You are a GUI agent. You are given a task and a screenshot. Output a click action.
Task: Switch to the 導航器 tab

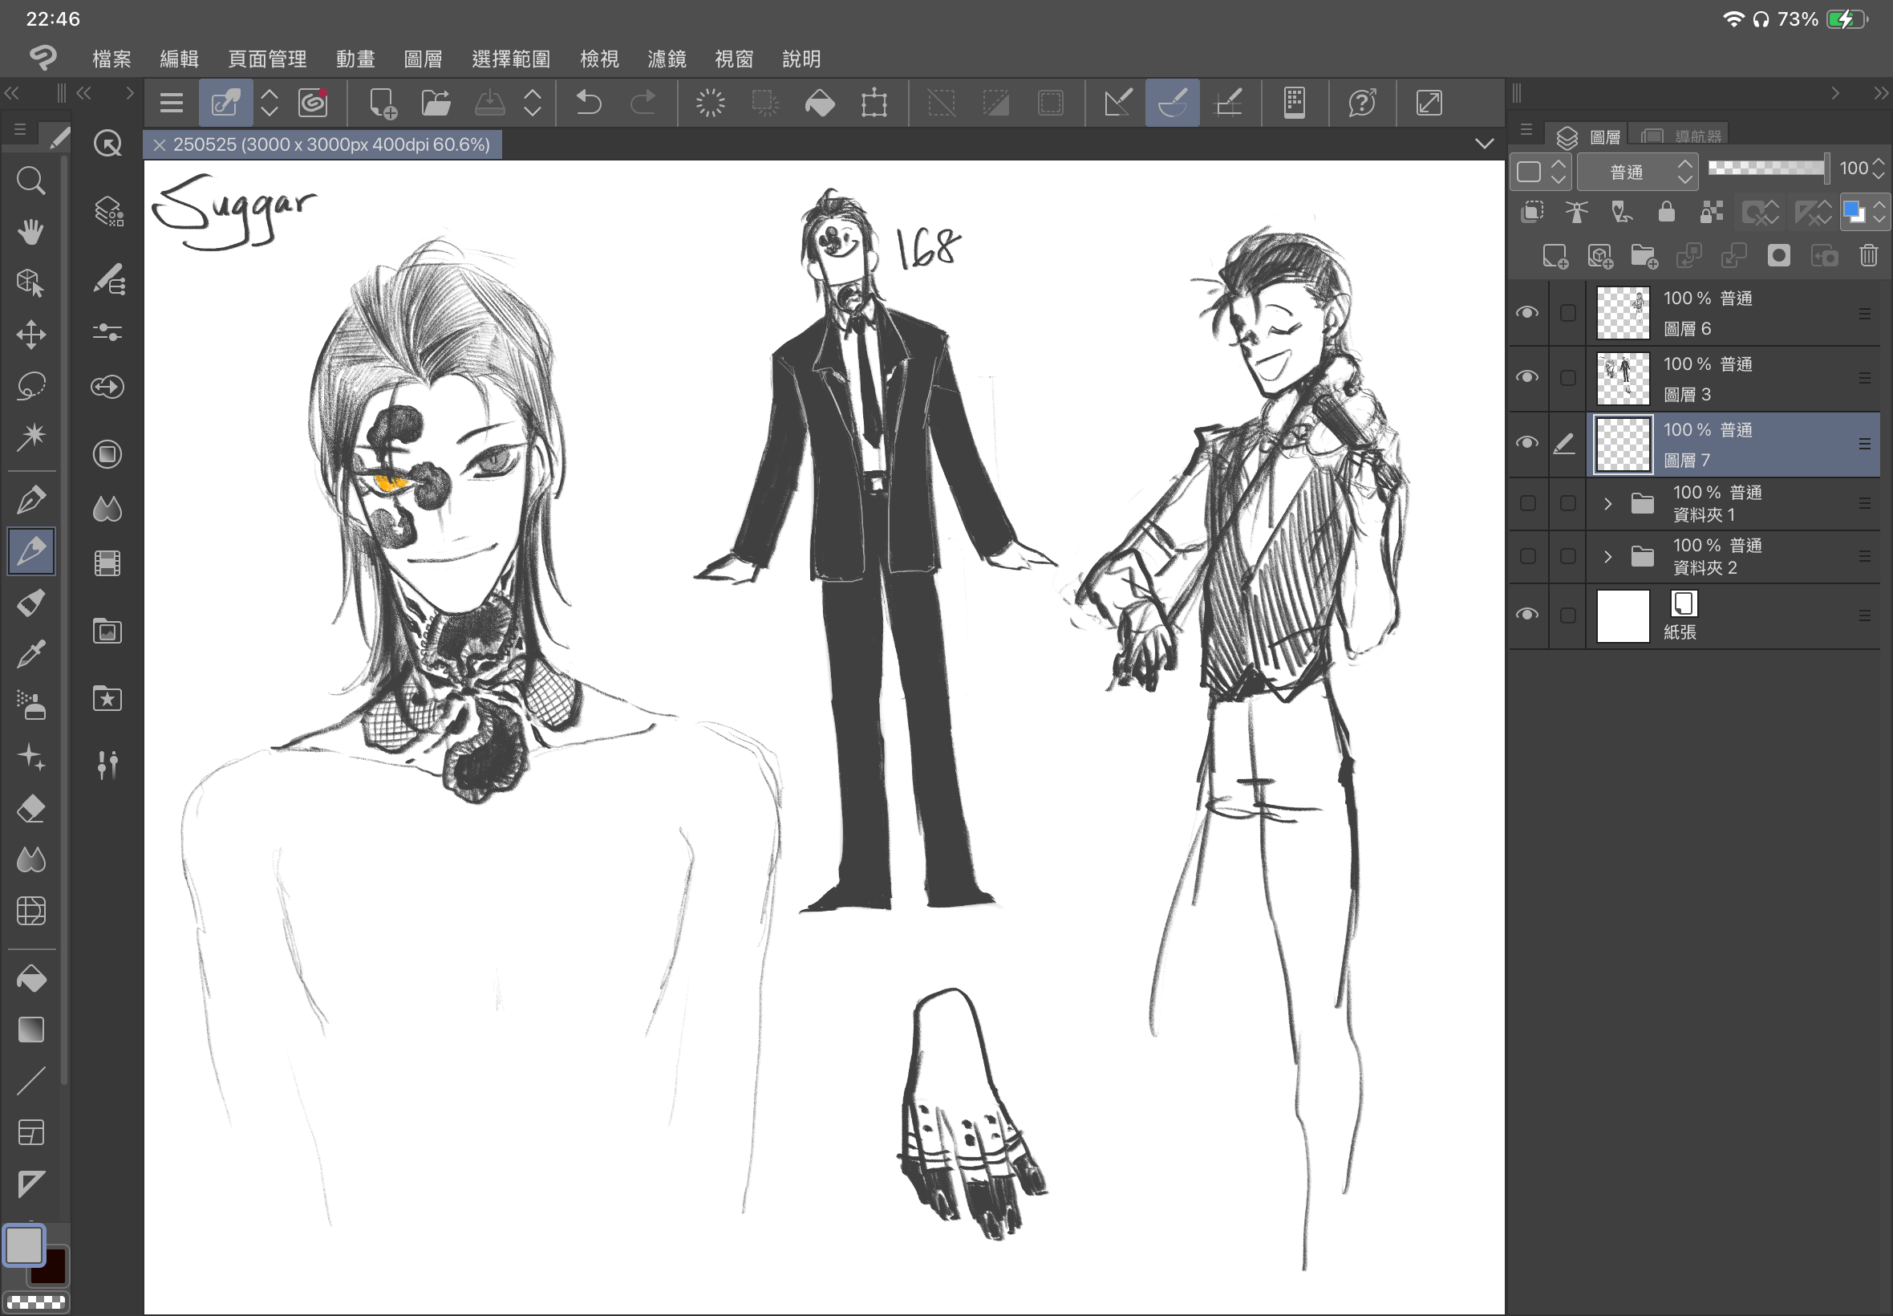(1684, 136)
